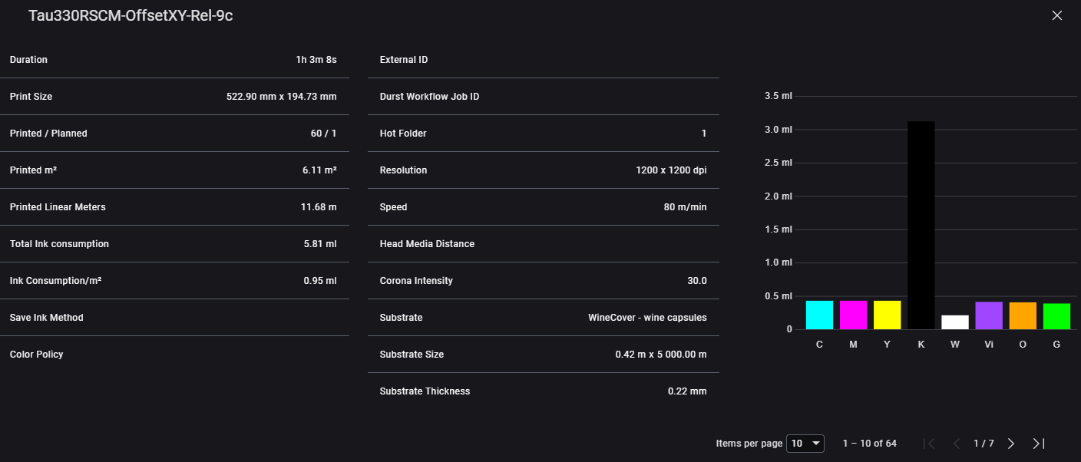1081x462 pixels.
Task: Open the Items per page dropdown
Action: coord(806,444)
